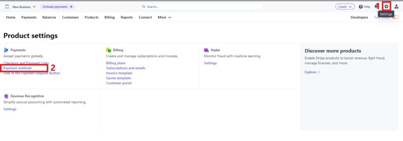Open the Invoice template link
Image resolution: width=403 pixels, height=141 pixels.
click(119, 73)
